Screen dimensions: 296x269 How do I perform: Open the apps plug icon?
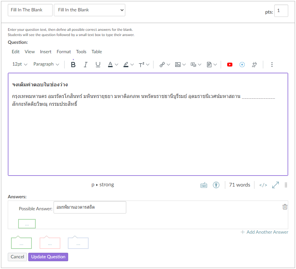click(254, 65)
